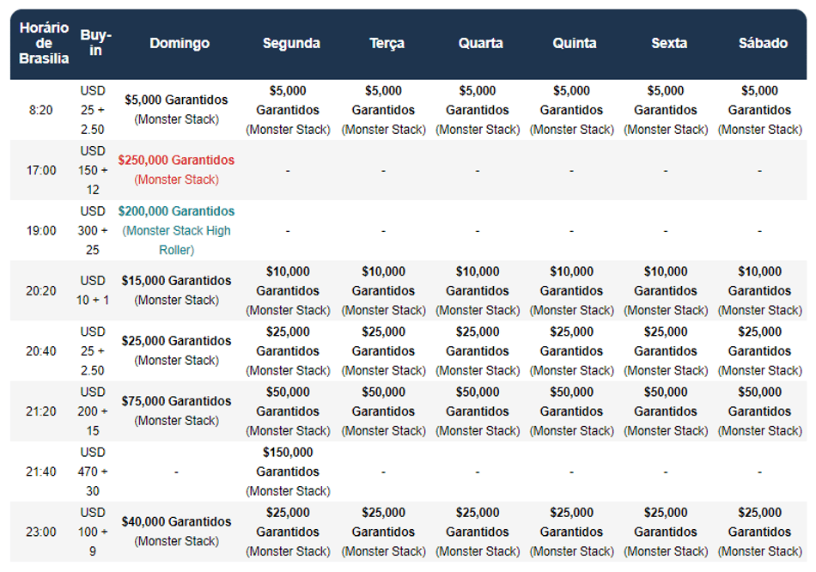Screen dimensions: 816x572
Task: Select the red $250,000 Garantidos entry
Action: [176, 170]
